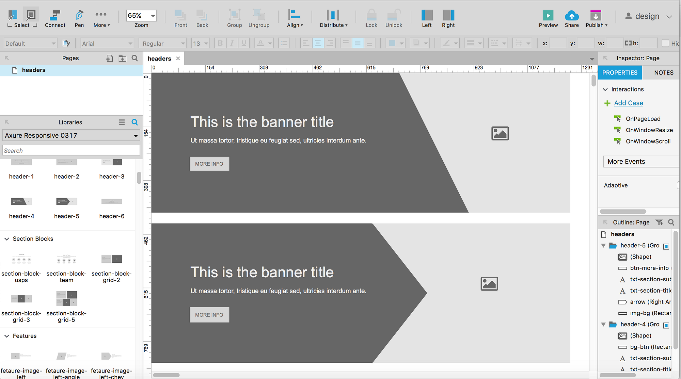
Task: Click the add page icon
Action: pyautogui.click(x=109, y=59)
